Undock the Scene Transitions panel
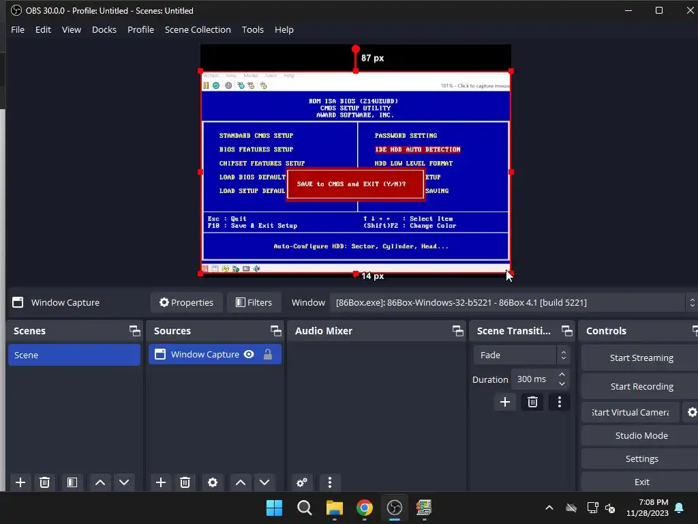Viewport: 698px width, 524px height. [566, 331]
